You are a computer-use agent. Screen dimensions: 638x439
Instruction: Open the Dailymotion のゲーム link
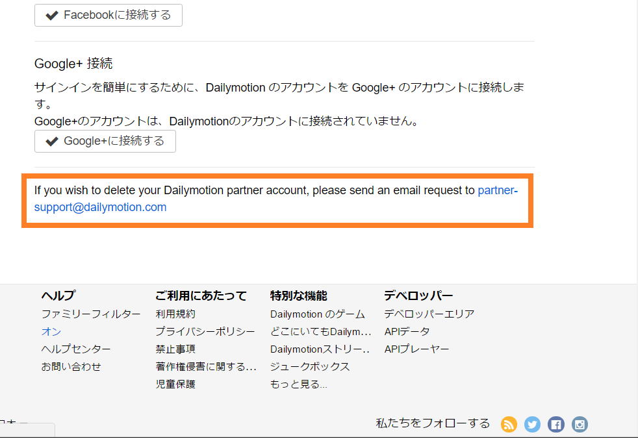(x=317, y=314)
